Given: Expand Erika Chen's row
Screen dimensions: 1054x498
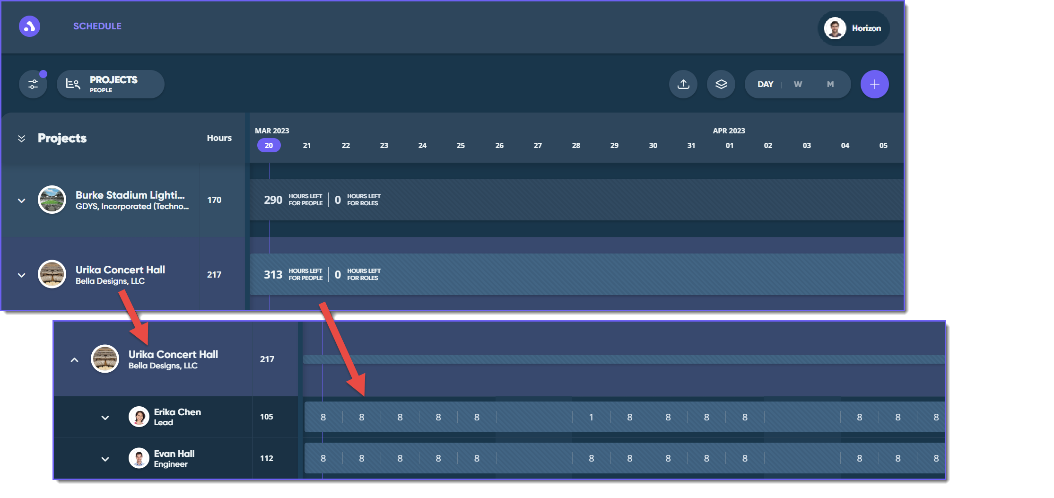Looking at the screenshot, I should (x=105, y=418).
